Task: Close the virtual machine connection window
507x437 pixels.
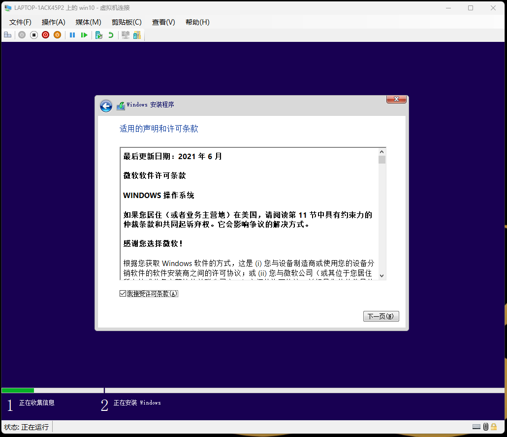Action: pyautogui.click(x=493, y=8)
